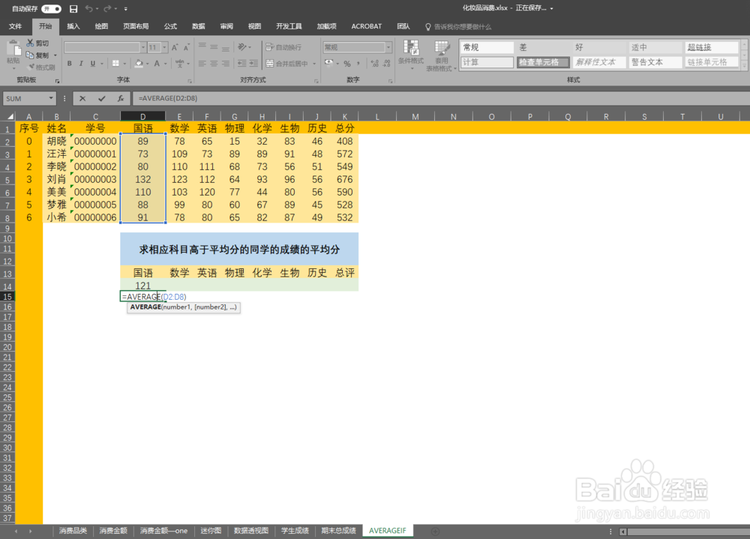Align text right
Screen dimensions: 750x539
tap(226, 63)
